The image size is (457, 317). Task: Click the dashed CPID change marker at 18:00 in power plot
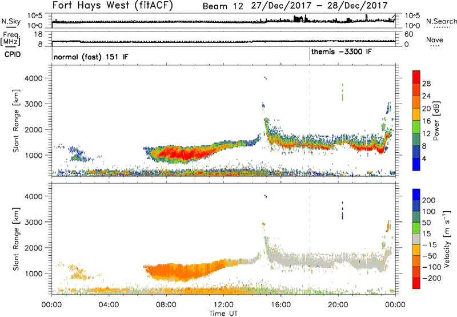click(310, 121)
